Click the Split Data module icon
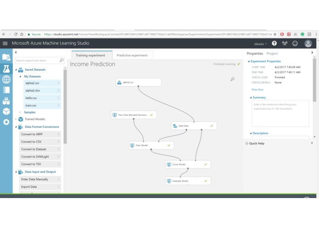Image resolution: width=319 pixels, height=227 pixels. [175, 126]
